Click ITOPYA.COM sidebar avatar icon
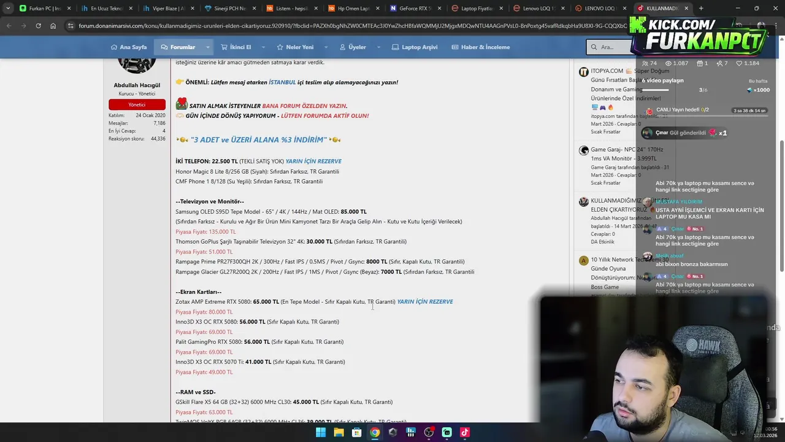 point(584,72)
